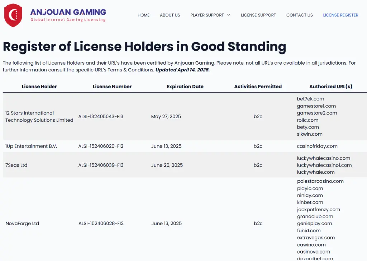
Task: Click the gamestore1.com URL
Action: pyautogui.click(x=316, y=106)
